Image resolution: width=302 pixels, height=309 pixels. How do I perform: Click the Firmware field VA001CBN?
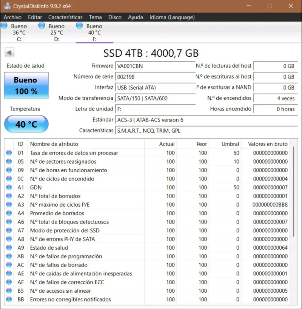(x=155, y=66)
